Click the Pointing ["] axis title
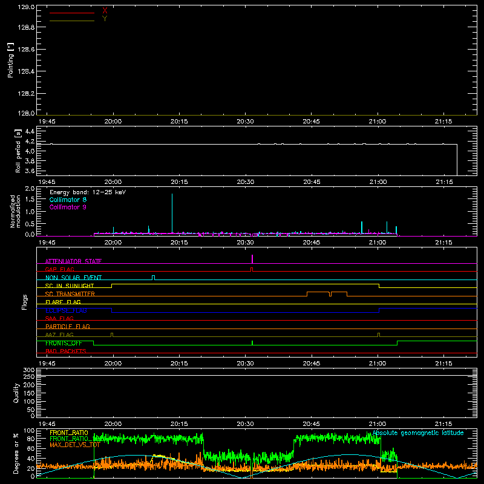Image resolution: width=484 pixels, height=484 pixels. (10, 60)
